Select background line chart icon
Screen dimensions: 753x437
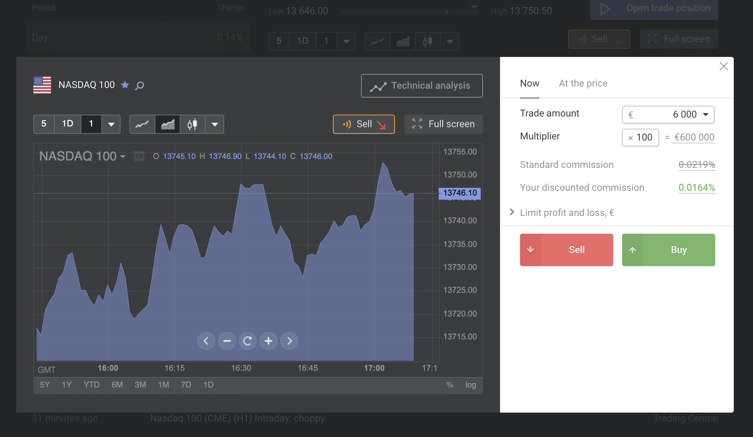point(377,41)
